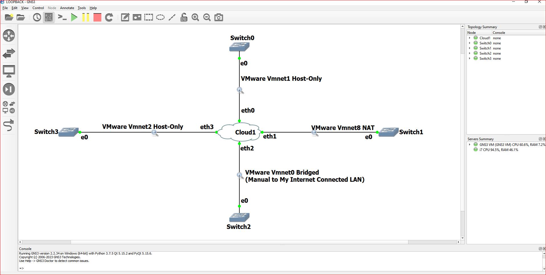This screenshot has width=546, height=275.
Task: Open the Control menu
Action: pos(38,8)
